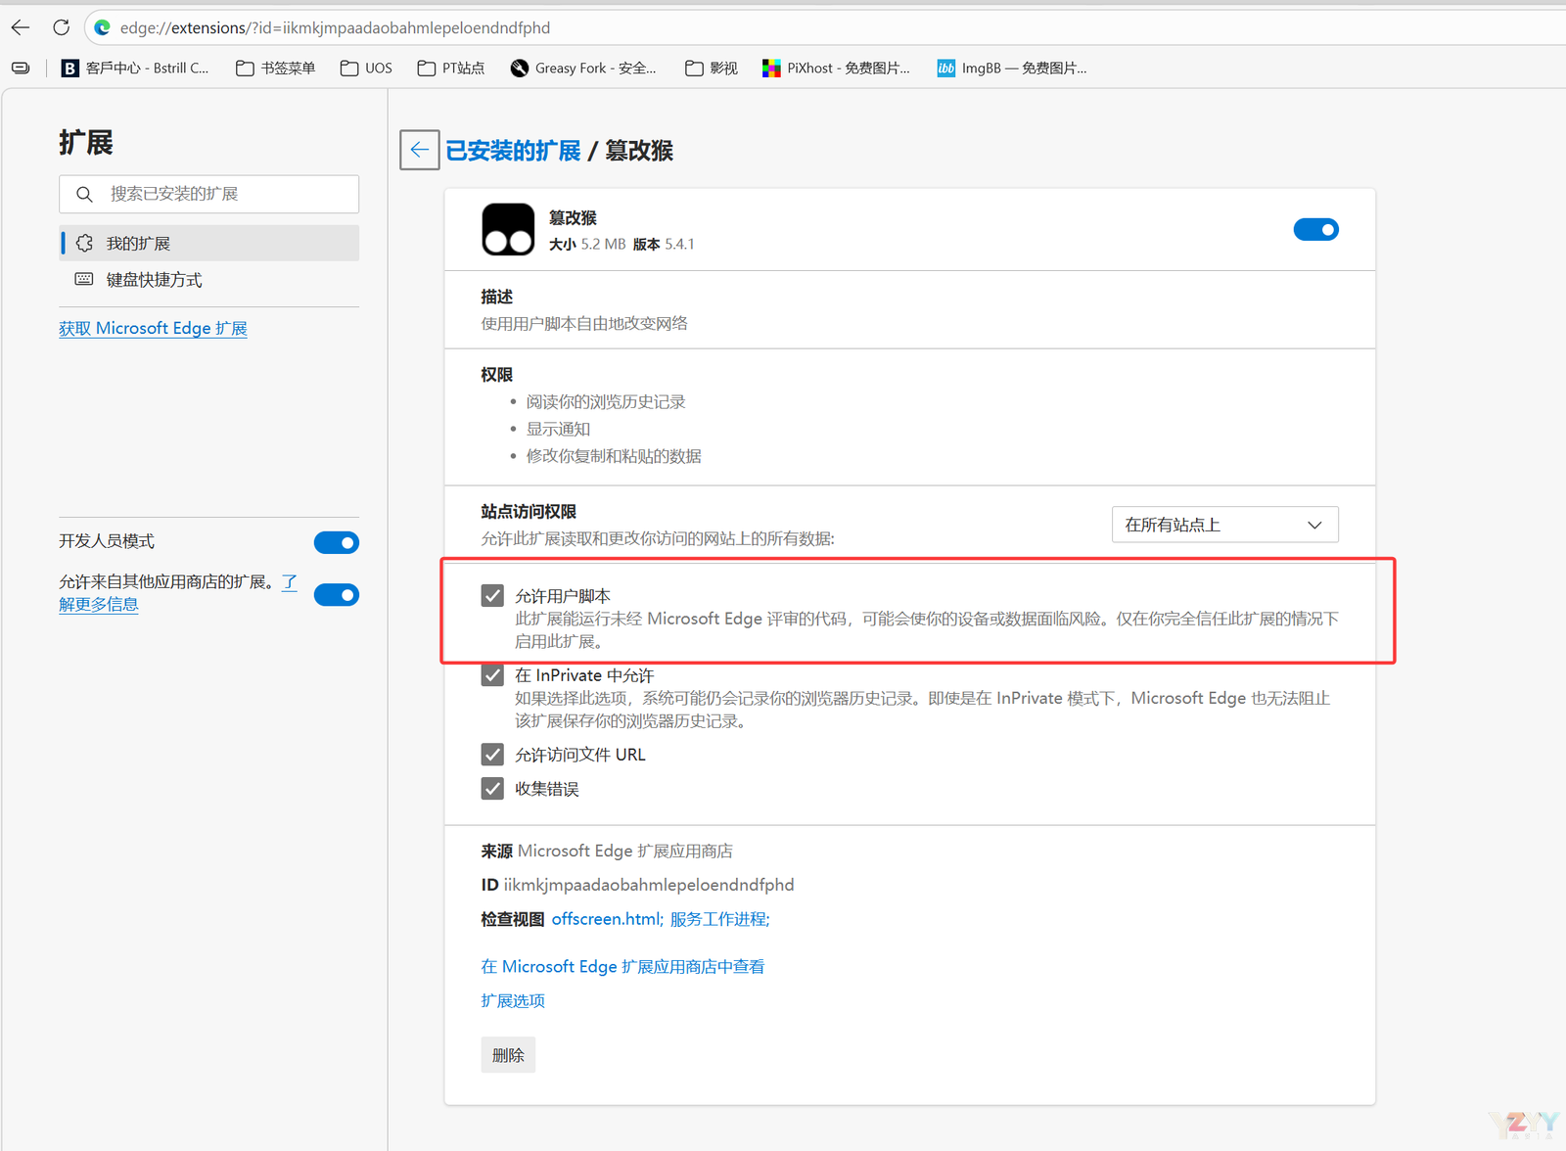The width and height of the screenshot is (1566, 1151).
Task: Open the offscreen.html inspect view link
Action: tap(608, 919)
